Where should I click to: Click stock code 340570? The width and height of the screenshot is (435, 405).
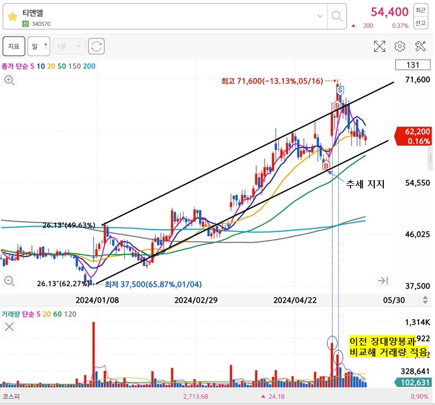[41, 24]
